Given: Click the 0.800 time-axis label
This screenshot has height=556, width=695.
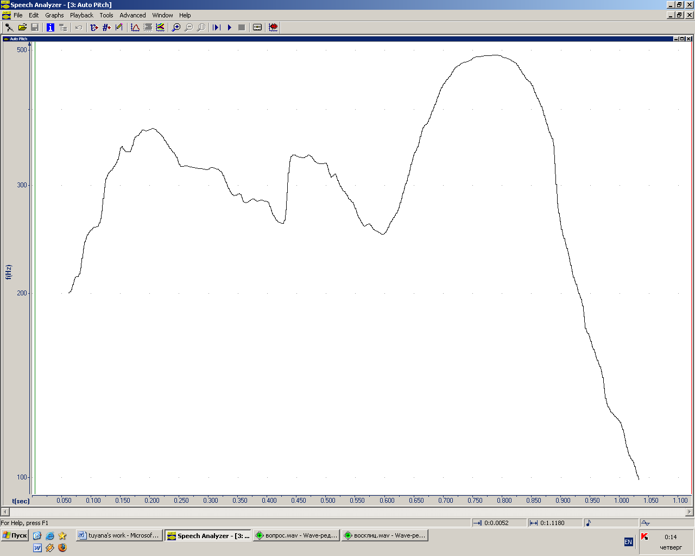Looking at the screenshot, I should (x=504, y=501).
